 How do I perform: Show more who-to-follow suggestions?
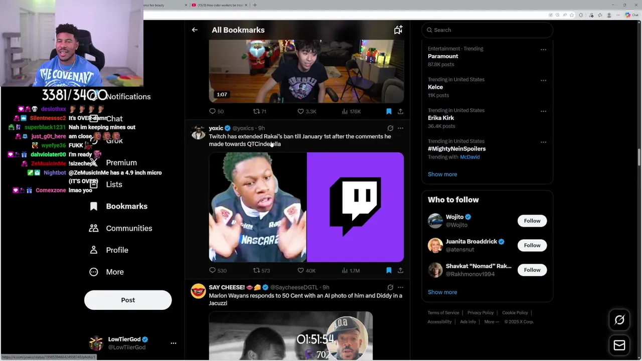(442, 292)
